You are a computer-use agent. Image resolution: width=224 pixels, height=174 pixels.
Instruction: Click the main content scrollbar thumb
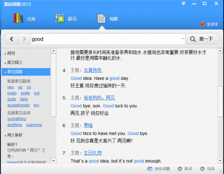pos(220,101)
